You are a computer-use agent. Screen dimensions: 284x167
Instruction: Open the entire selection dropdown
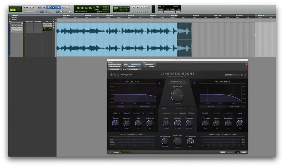point(132,67)
